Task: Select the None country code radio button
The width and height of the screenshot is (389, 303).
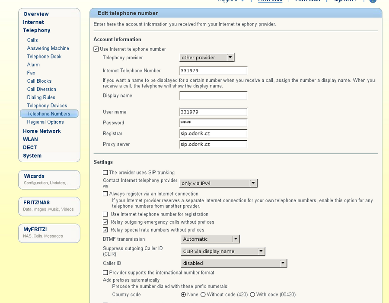Action: click(183, 294)
